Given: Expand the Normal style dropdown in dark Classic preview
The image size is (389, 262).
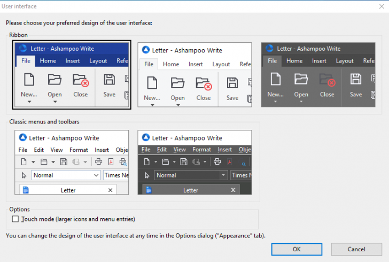Looking at the screenshot, I should pyautogui.click(x=224, y=175).
